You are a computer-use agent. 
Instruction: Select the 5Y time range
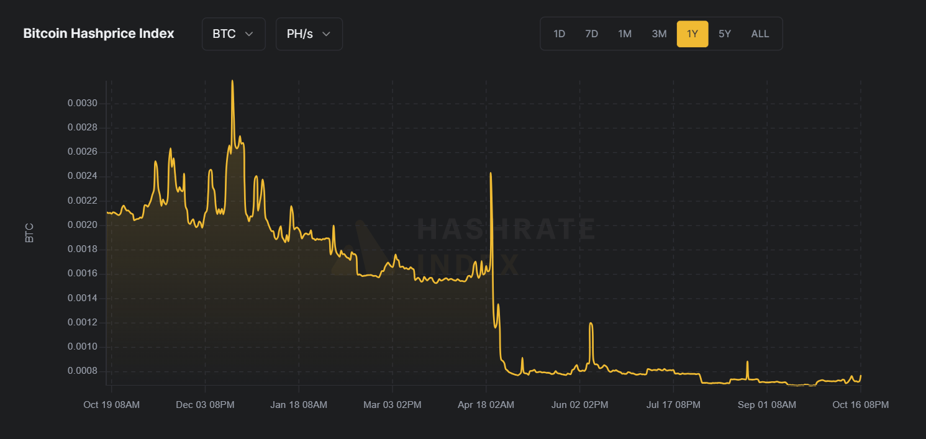tap(725, 34)
